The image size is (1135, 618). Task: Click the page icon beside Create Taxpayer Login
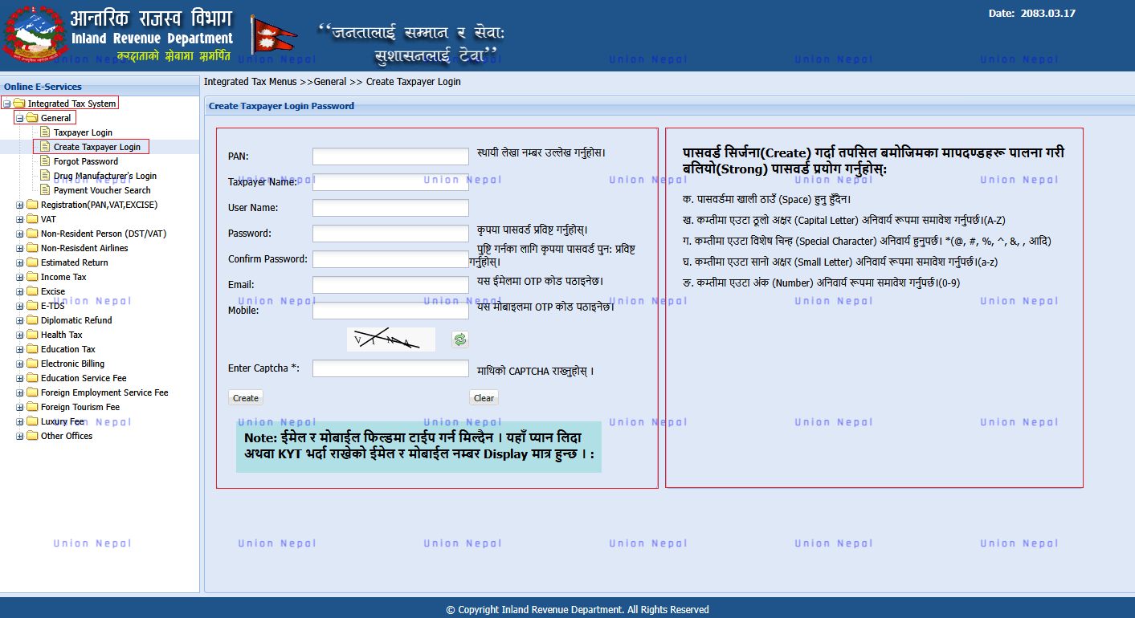tap(45, 147)
